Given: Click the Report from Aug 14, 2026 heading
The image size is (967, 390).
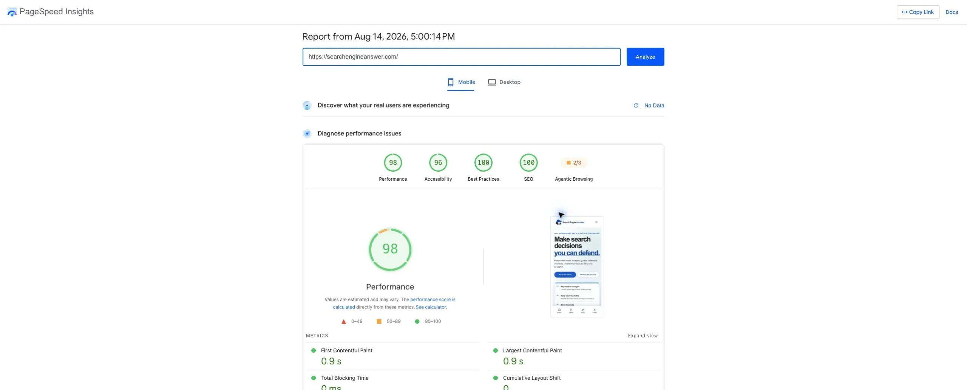Looking at the screenshot, I should click(378, 37).
